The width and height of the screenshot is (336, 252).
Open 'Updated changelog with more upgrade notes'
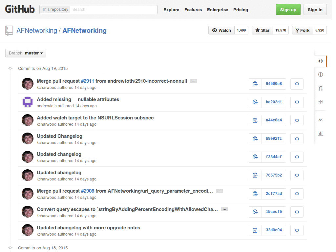click(x=89, y=228)
